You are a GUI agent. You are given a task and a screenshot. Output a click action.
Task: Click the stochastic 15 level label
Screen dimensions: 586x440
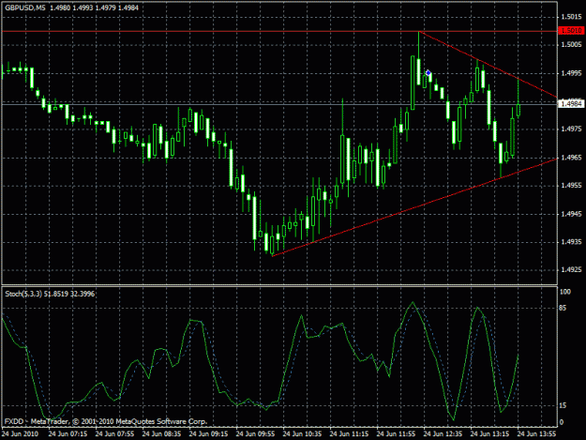[x=563, y=405]
